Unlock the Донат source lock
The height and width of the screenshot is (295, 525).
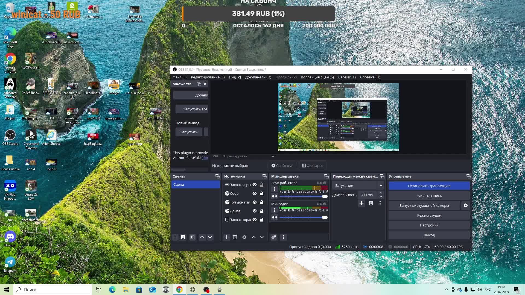pos(262,211)
